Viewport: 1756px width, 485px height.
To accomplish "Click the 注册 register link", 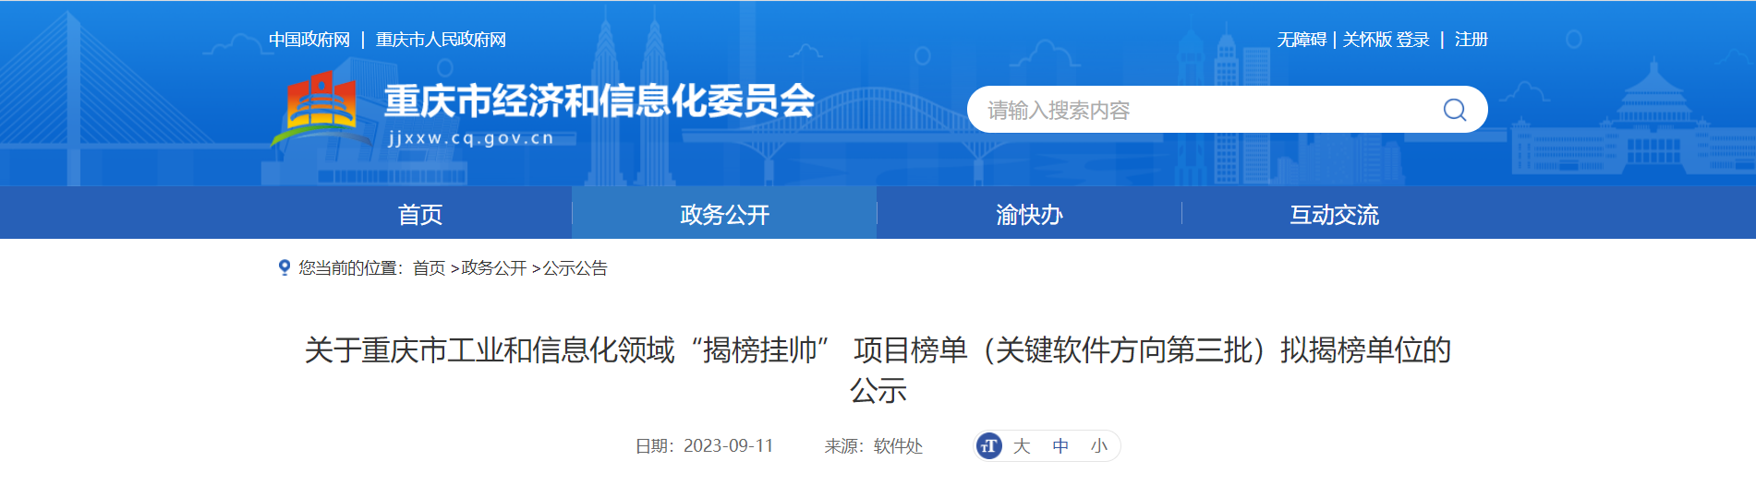I will 1471,40.
